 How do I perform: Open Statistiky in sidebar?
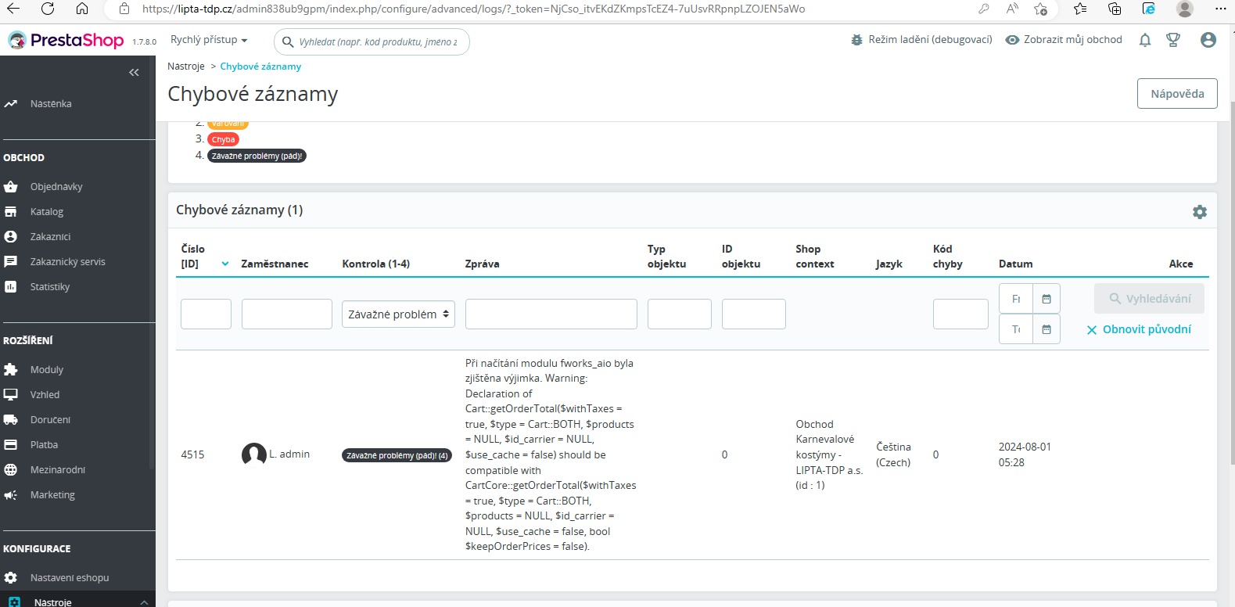(x=50, y=286)
